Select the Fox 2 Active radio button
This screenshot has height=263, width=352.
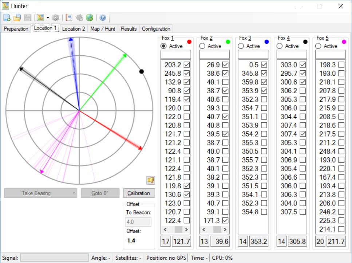pyautogui.click(x=202, y=46)
